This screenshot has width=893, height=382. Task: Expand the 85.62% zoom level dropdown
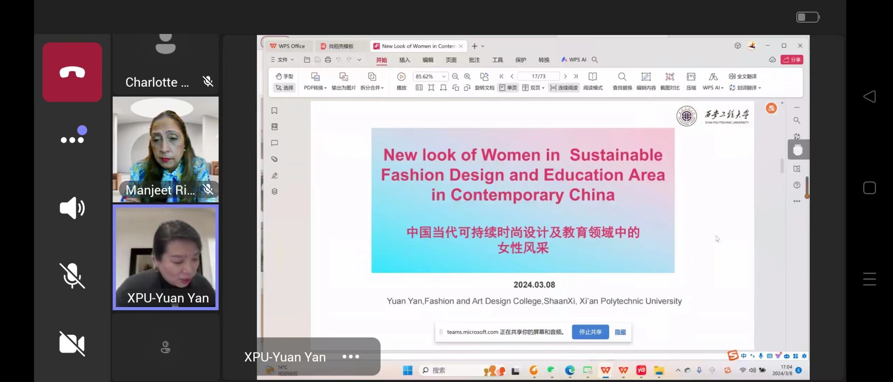pos(443,77)
